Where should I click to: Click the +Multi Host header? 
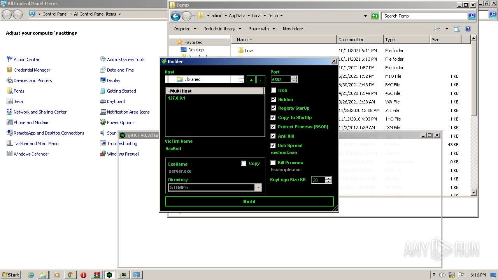pyautogui.click(x=215, y=91)
